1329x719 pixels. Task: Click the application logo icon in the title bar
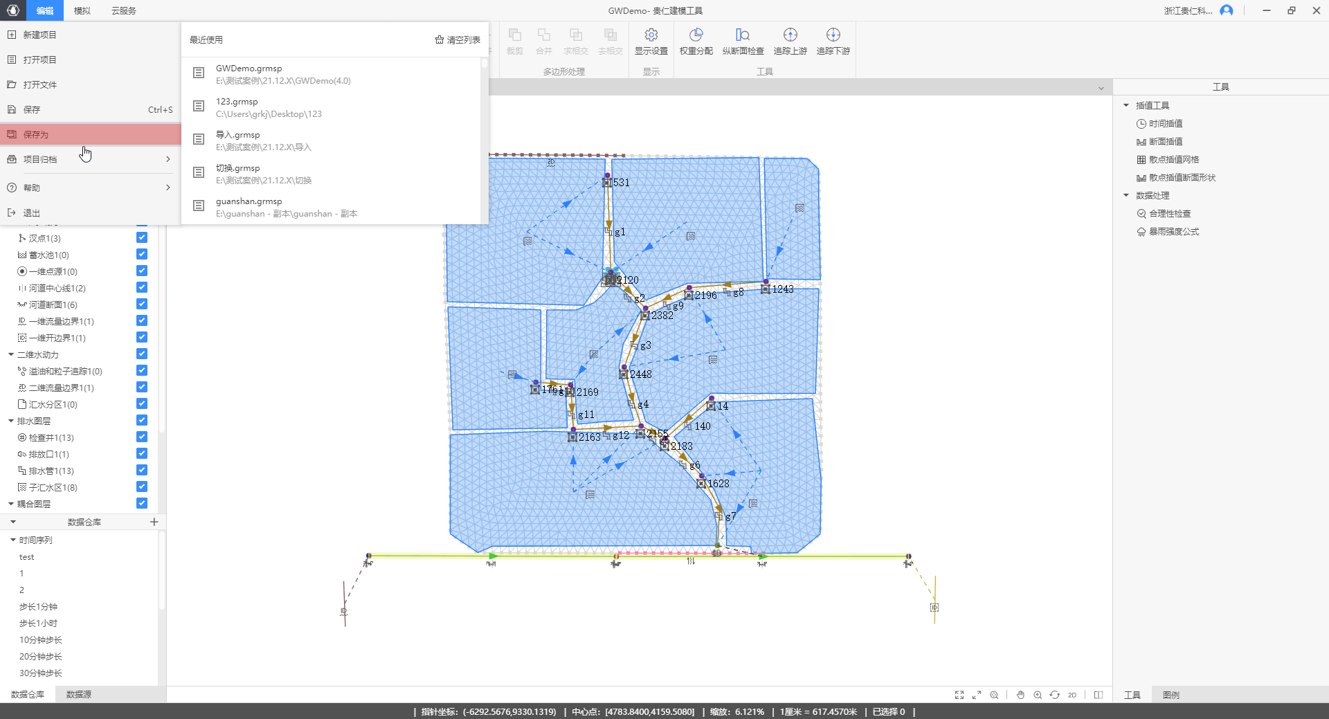point(13,10)
